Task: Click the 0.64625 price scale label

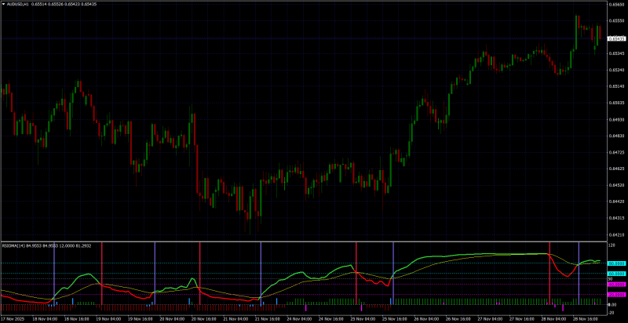Action: [615, 169]
